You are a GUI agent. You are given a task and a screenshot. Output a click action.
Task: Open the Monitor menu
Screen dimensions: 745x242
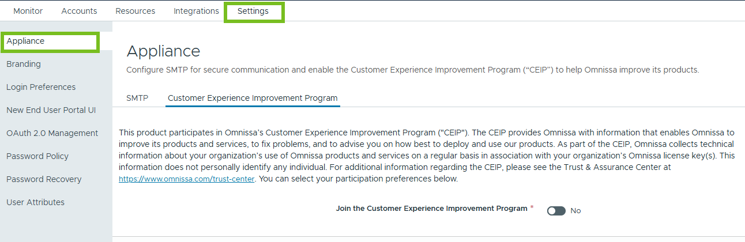coord(28,11)
